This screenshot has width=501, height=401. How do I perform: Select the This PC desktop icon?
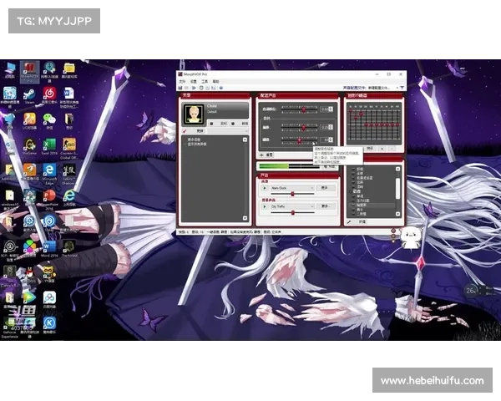click(x=9, y=70)
